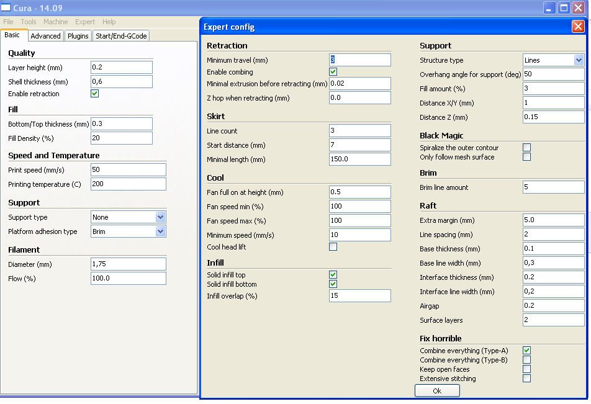Screen dimensions: 591x404
Task: Click the support Fill amount field
Action: [554, 89]
